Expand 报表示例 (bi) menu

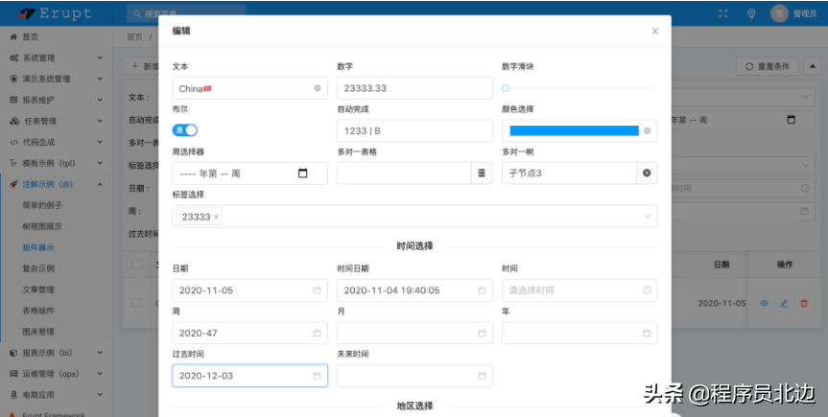tap(56, 353)
